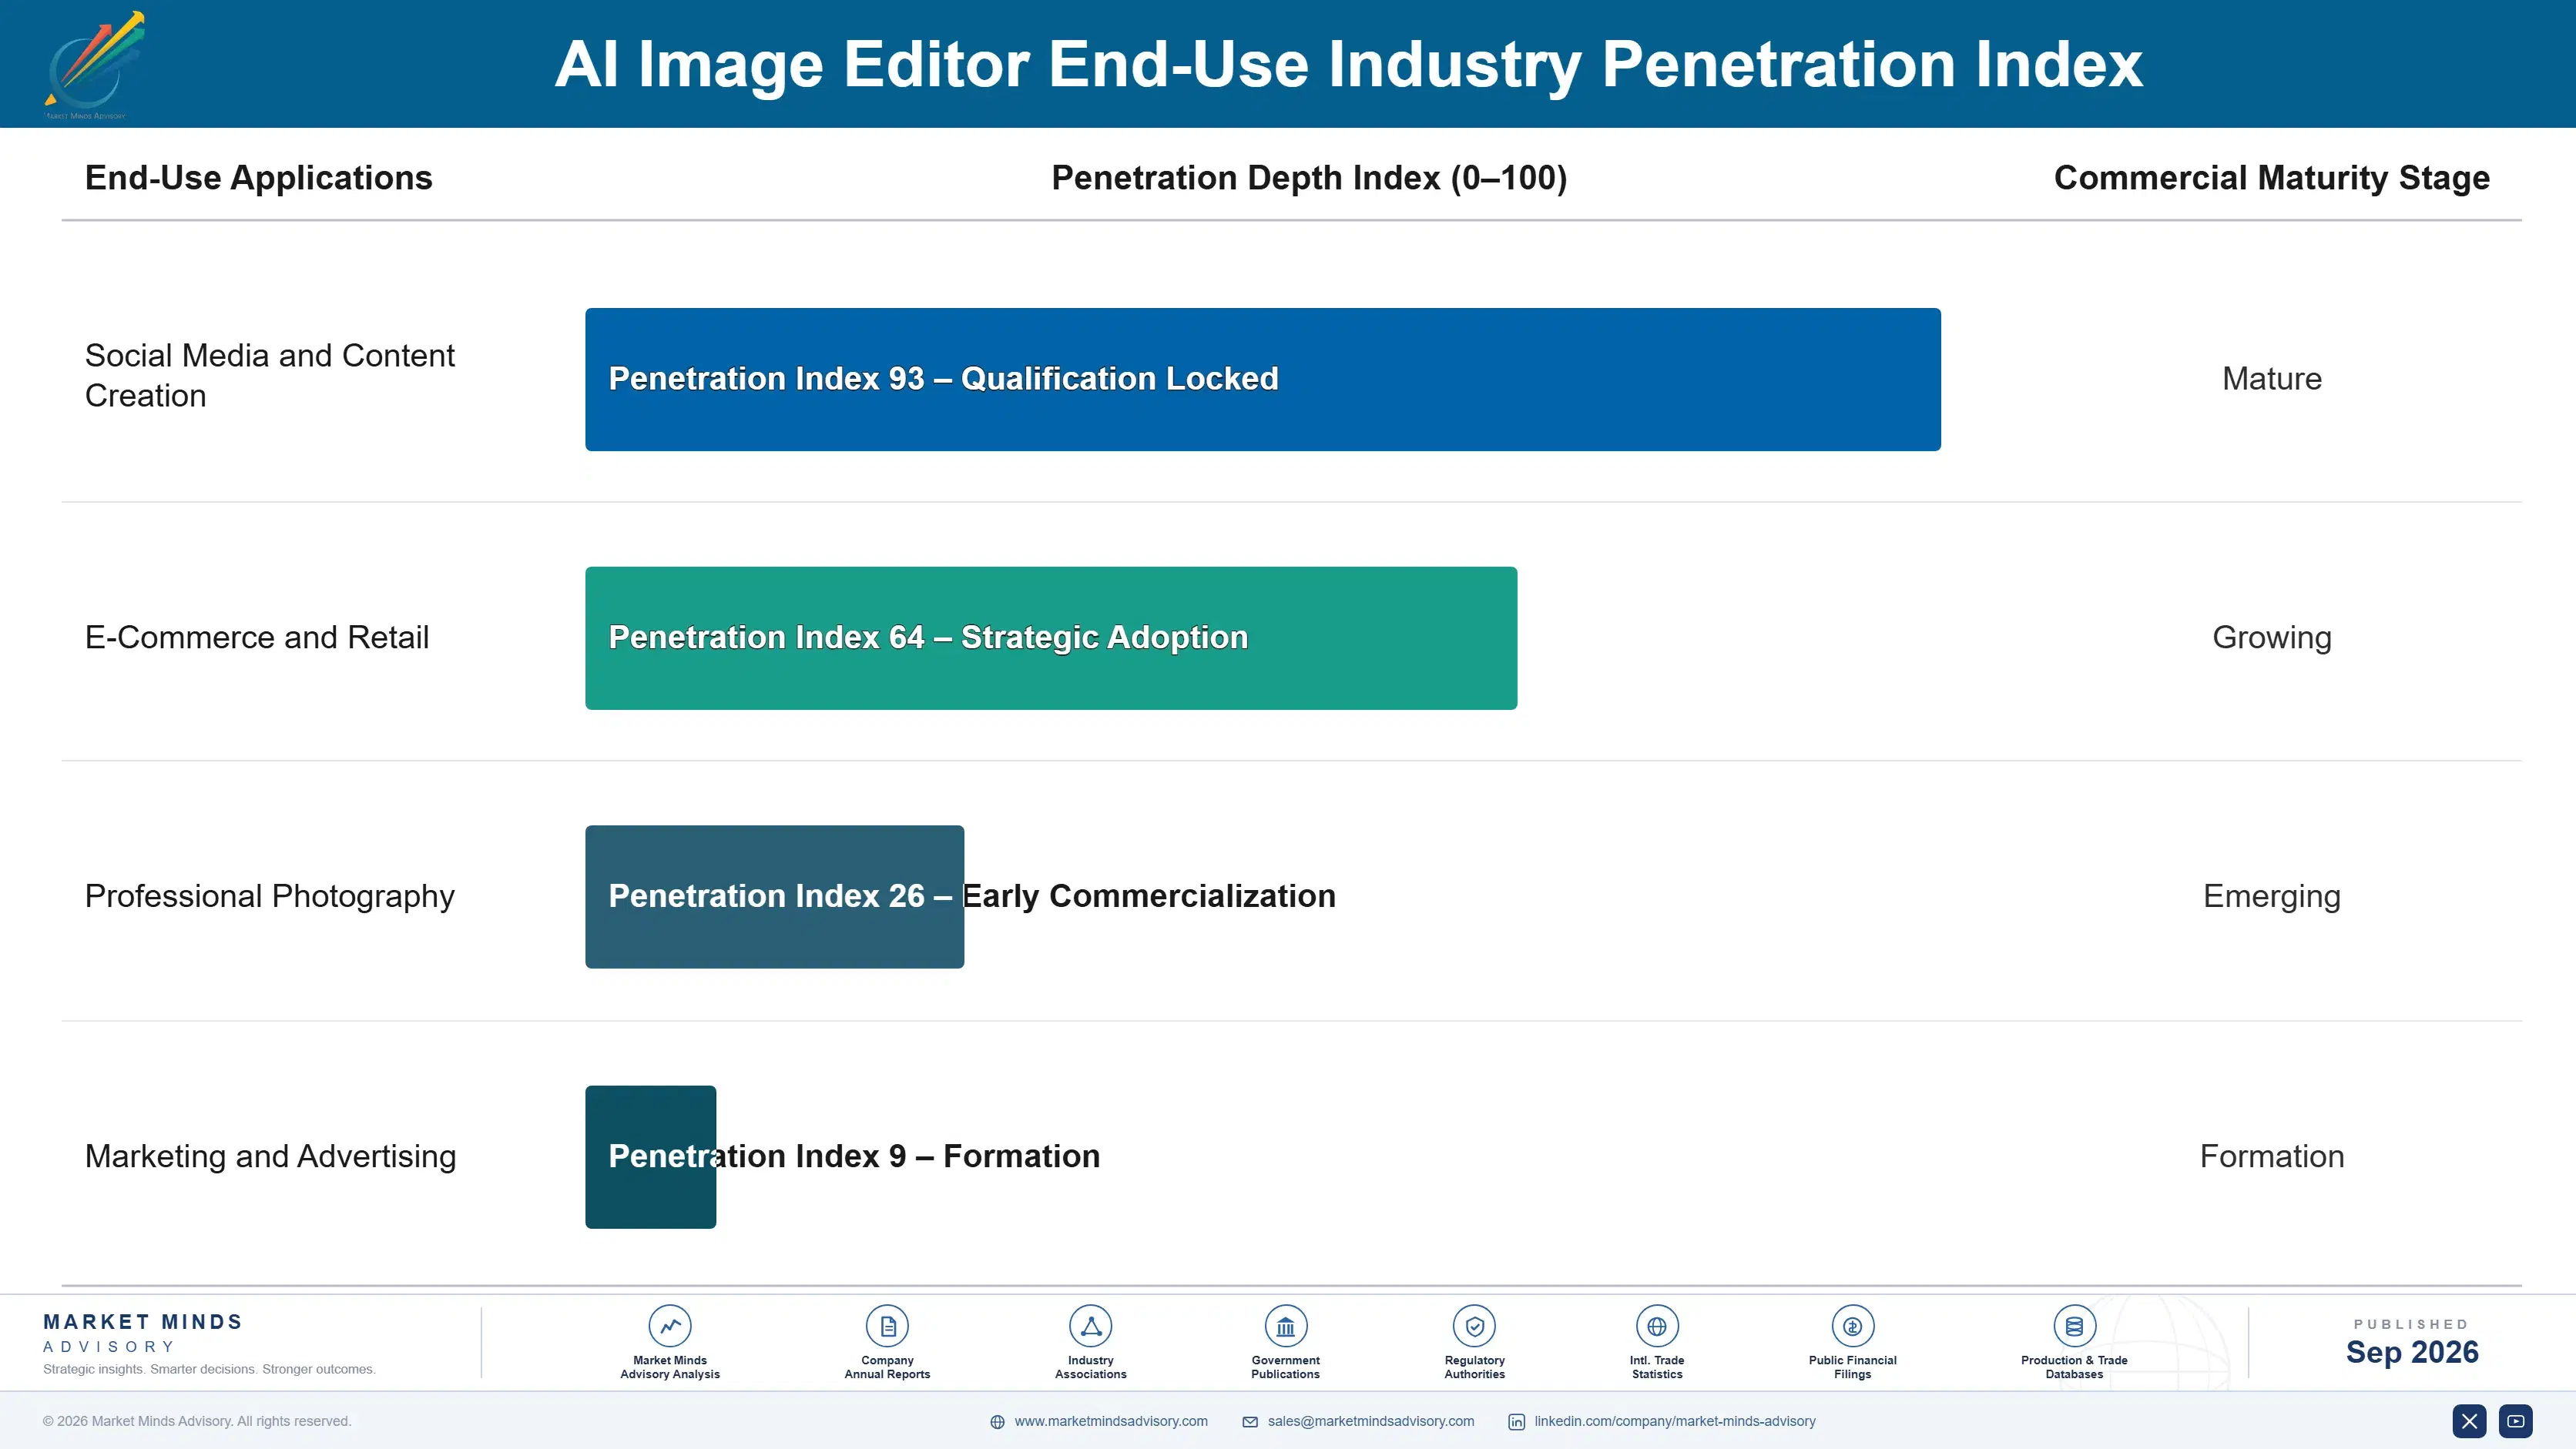
Task: Click the YouTube icon in footer
Action: point(2516,1421)
